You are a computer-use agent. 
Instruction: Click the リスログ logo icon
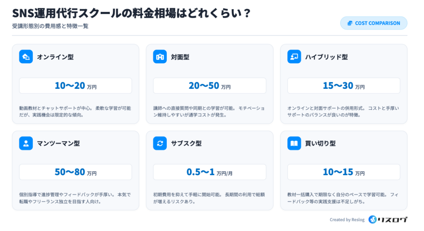pyautogui.click(x=372, y=220)
